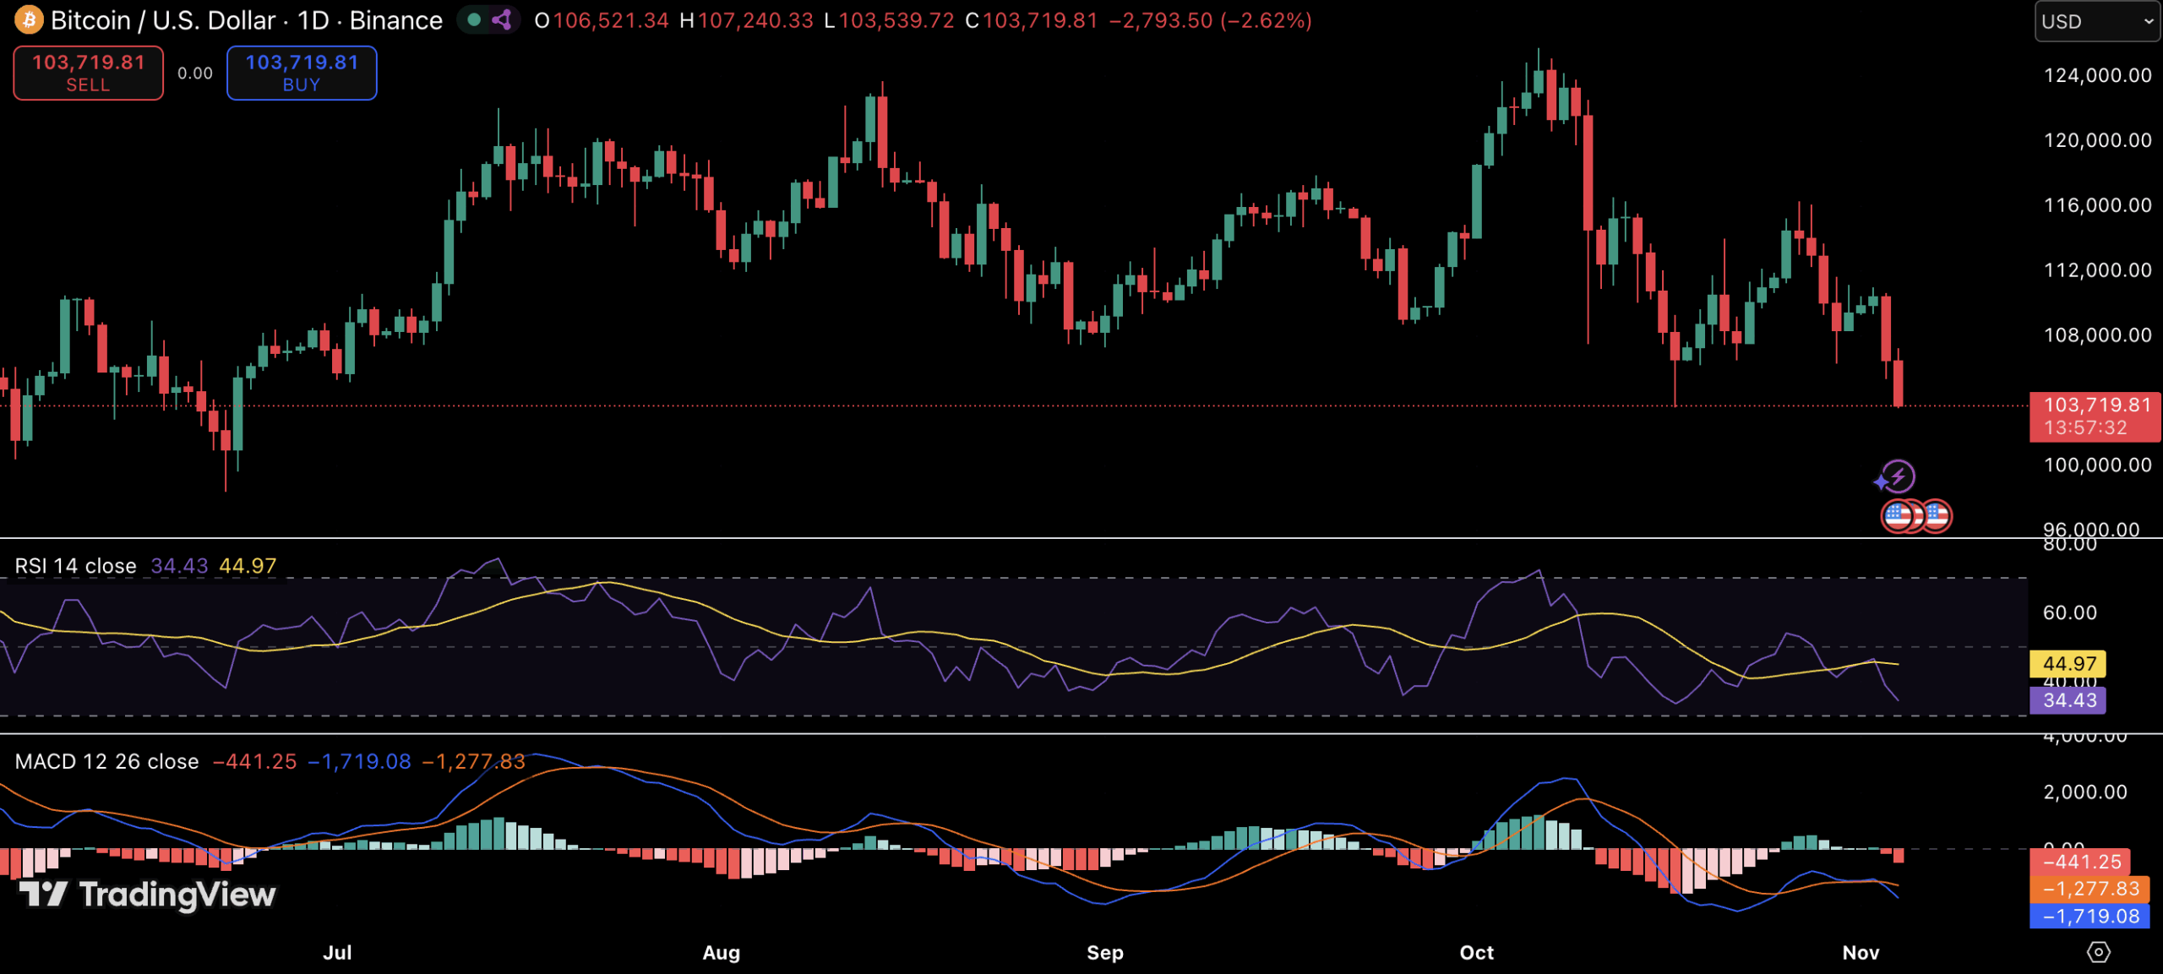Screen dimensions: 2163x974
Task: Click the leftmost US flag economic event
Action: (1899, 515)
